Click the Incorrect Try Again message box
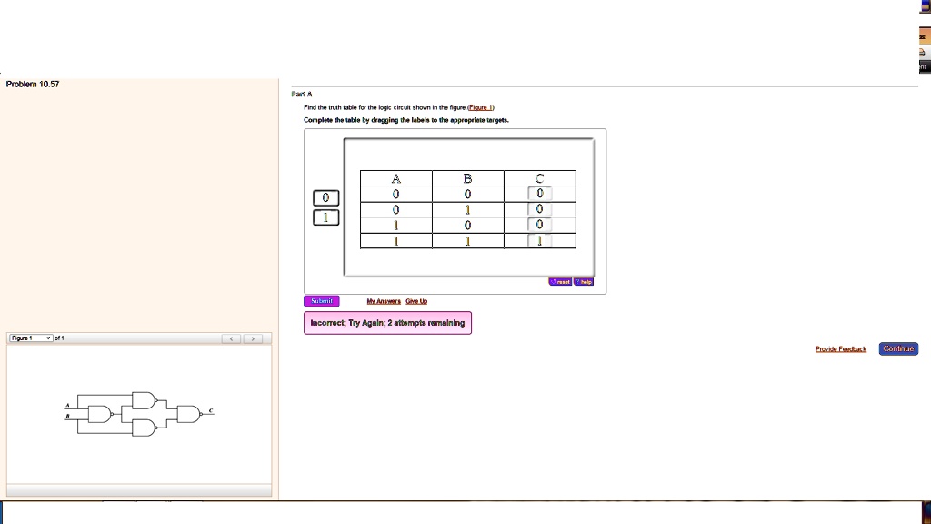This screenshot has height=524, width=931. point(386,322)
